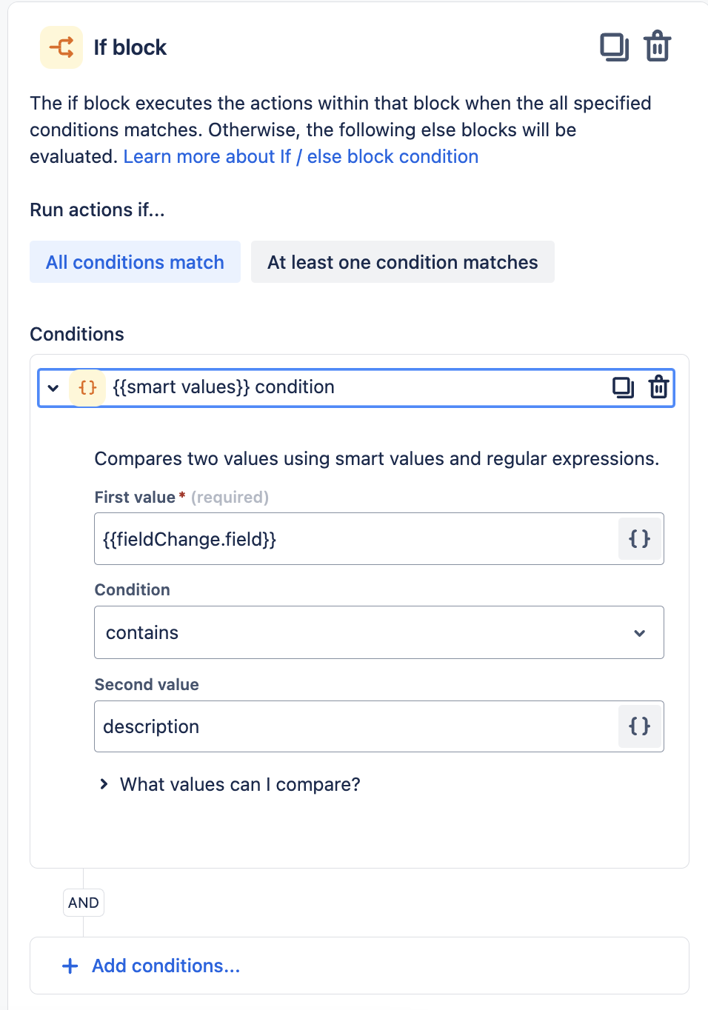Image resolution: width=708 pixels, height=1010 pixels.
Task: Duplicate the smart values condition
Action: coord(623,387)
